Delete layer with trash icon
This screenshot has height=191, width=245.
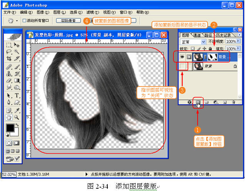coord(233,102)
